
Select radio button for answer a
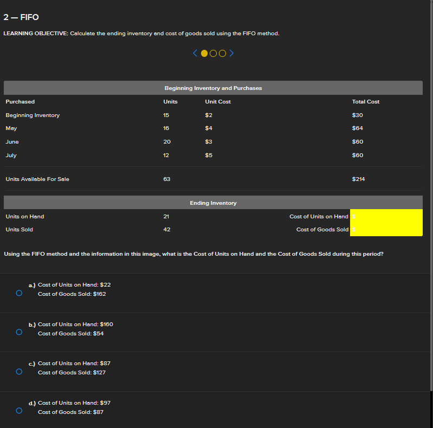19,293
